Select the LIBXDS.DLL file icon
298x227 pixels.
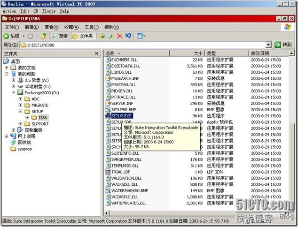point(108,72)
